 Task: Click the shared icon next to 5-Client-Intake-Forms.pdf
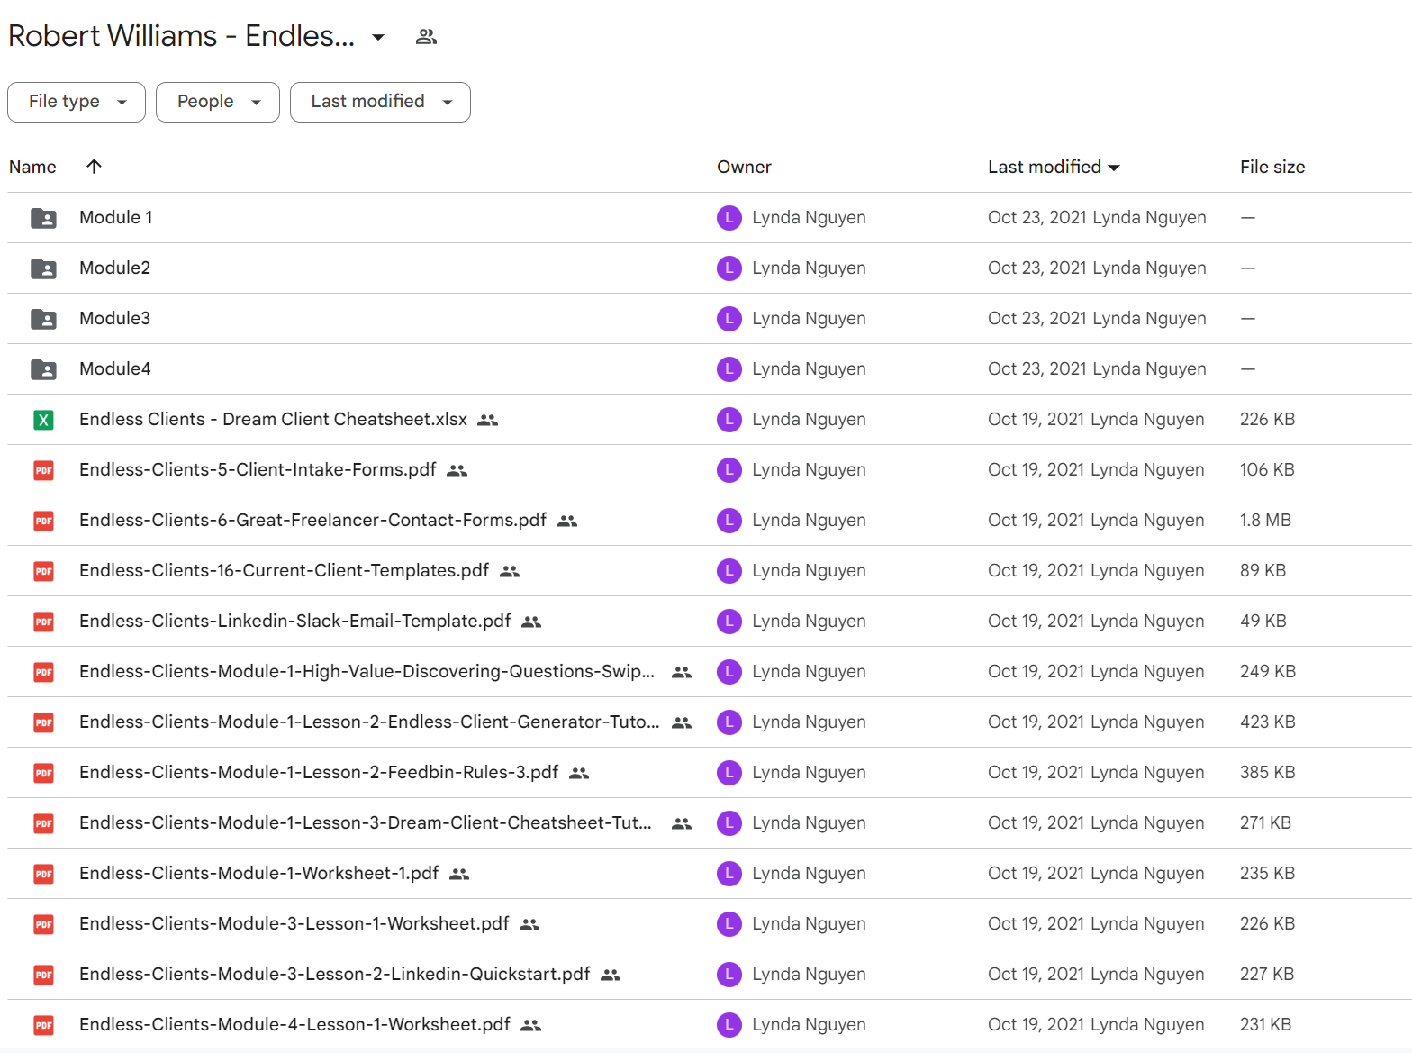click(457, 470)
